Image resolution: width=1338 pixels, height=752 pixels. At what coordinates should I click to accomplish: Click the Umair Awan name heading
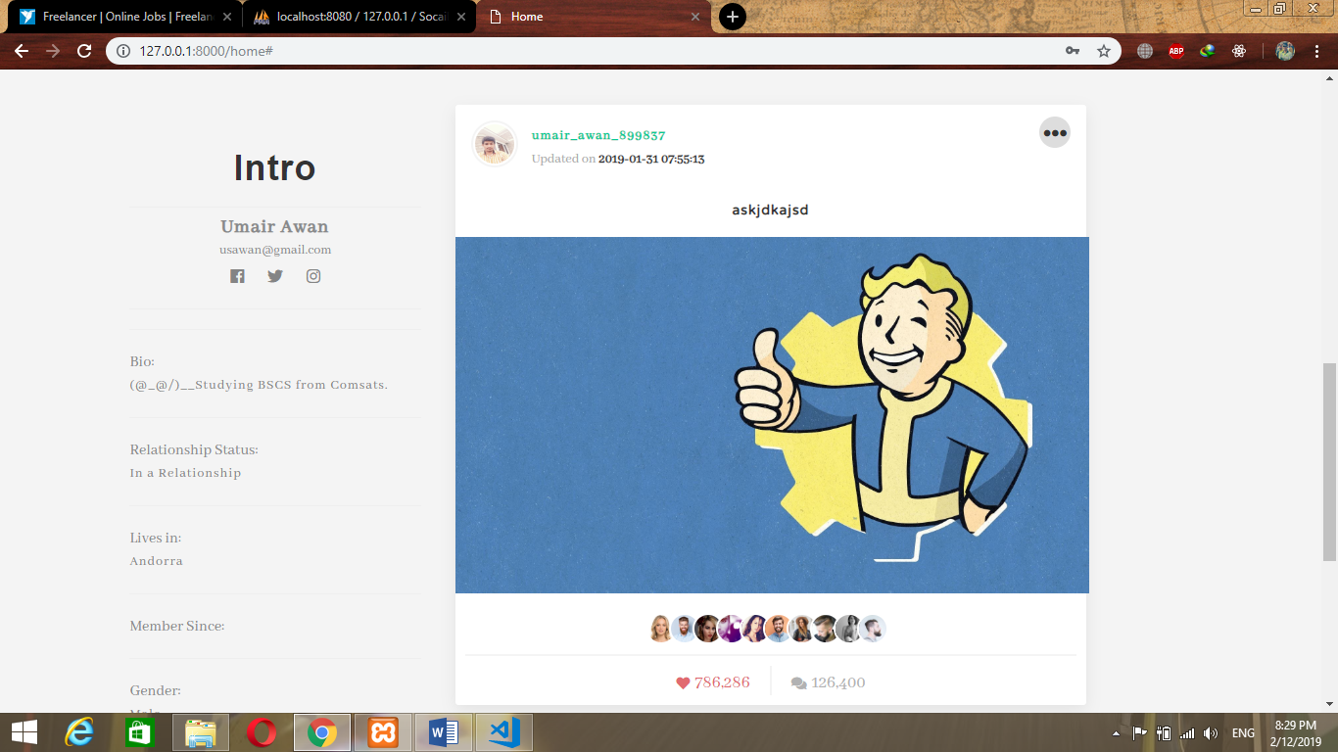tap(275, 226)
